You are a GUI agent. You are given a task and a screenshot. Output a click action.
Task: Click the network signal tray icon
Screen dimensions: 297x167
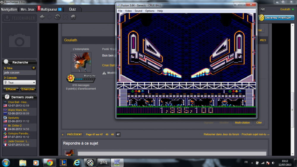[263, 163]
